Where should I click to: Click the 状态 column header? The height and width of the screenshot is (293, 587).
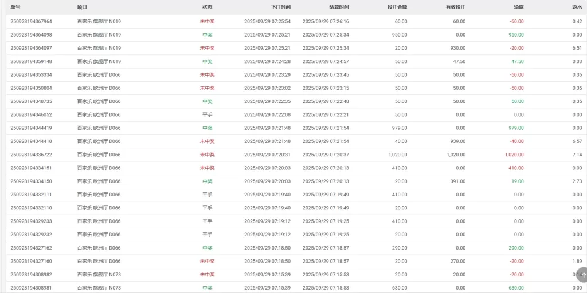(x=207, y=7)
